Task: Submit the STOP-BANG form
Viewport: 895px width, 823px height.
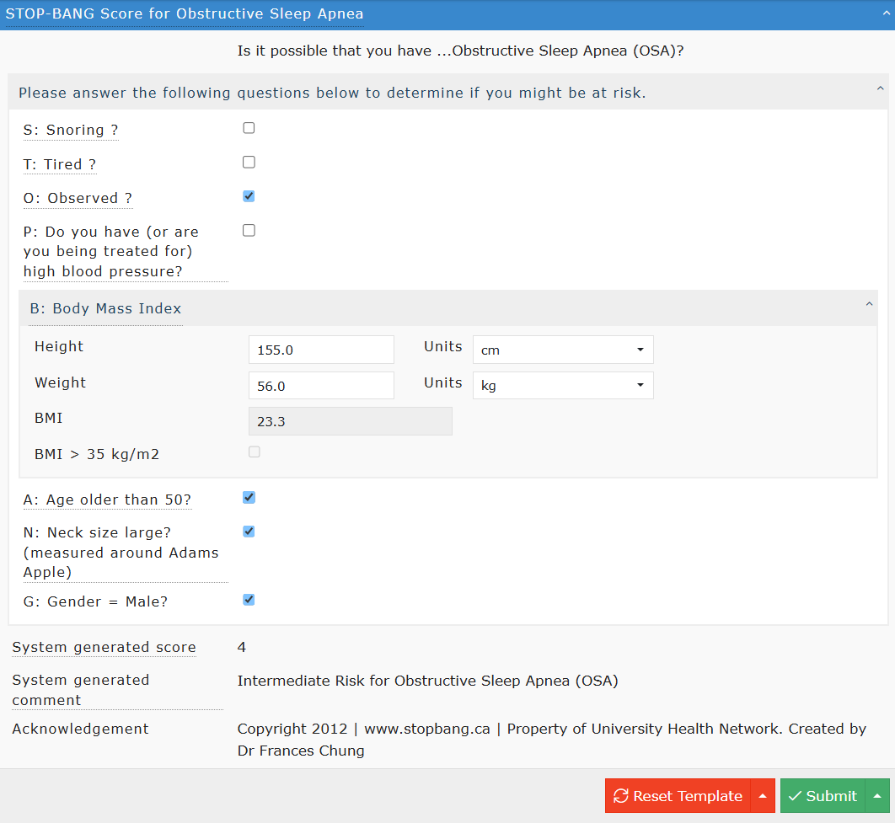Action: (823, 796)
